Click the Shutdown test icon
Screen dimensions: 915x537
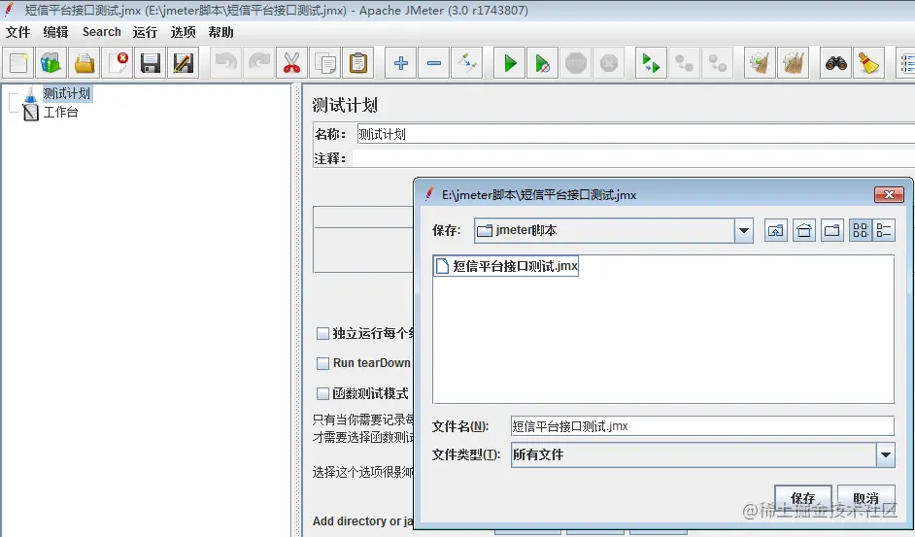pos(609,62)
